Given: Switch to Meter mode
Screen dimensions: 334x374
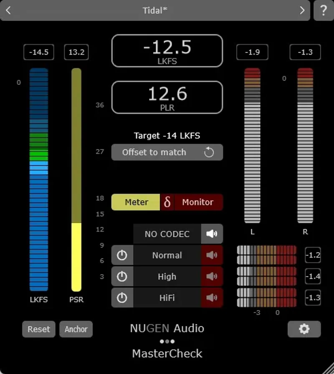Looking at the screenshot, I should 136,202.
